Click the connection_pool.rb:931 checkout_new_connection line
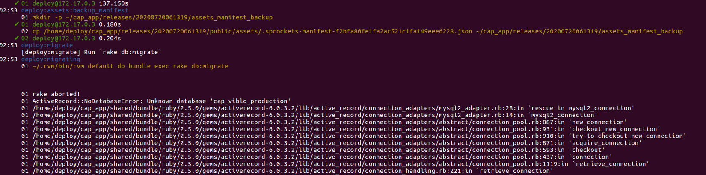Image resolution: width=706 pixels, height=175 pixels. click(346, 129)
